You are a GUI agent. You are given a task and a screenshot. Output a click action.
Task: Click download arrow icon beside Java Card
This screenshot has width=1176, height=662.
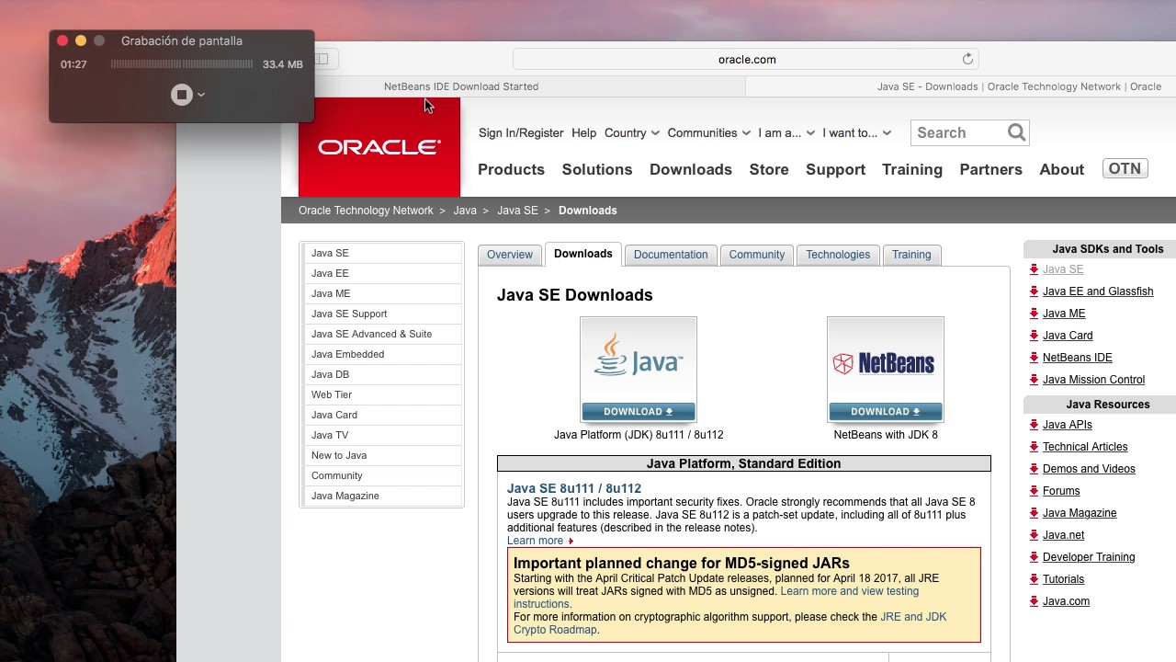tap(1034, 336)
